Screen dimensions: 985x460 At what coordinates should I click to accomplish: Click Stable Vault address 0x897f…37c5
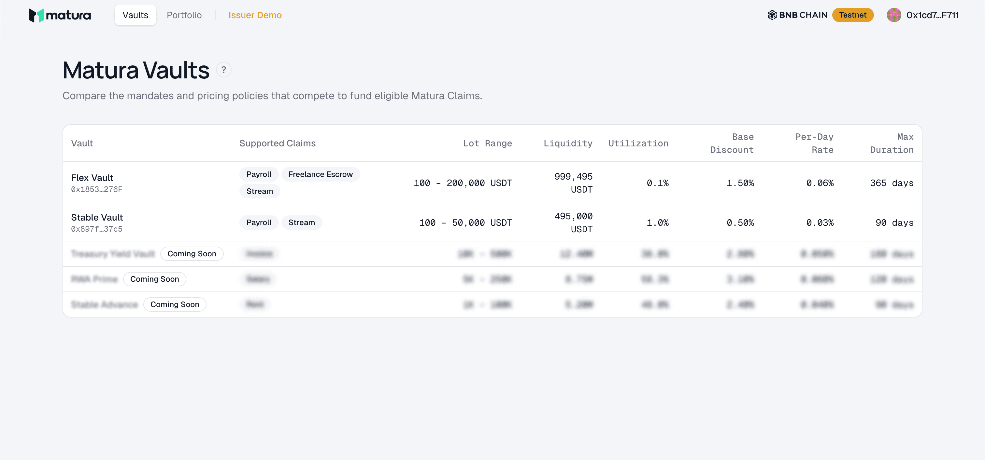click(x=97, y=229)
